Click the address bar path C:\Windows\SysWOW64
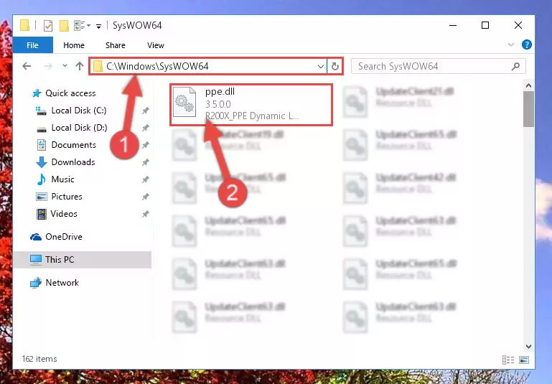Image resolution: width=552 pixels, height=384 pixels. 157,66
